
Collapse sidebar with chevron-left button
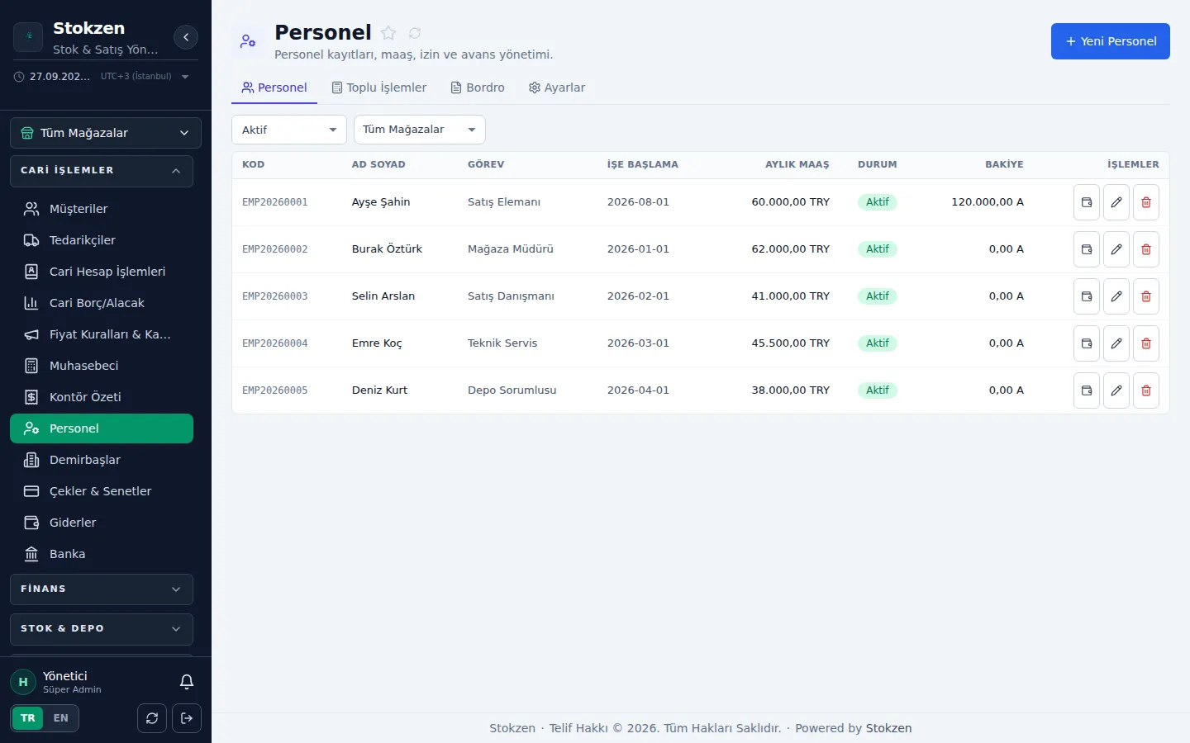pyautogui.click(x=186, y=37)
